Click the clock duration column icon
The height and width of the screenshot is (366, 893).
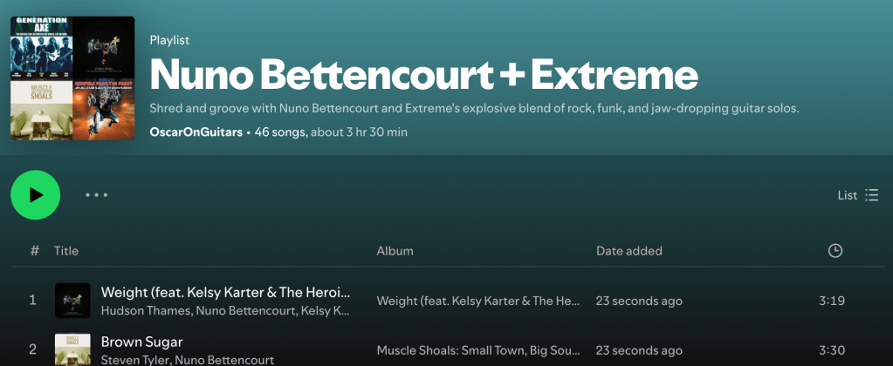[835, 251]
